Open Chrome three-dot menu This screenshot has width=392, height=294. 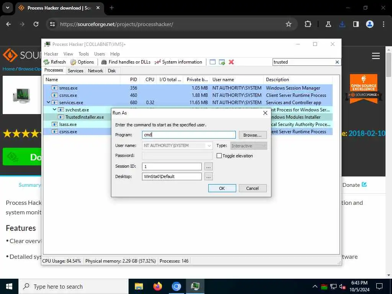click(384, 24)
